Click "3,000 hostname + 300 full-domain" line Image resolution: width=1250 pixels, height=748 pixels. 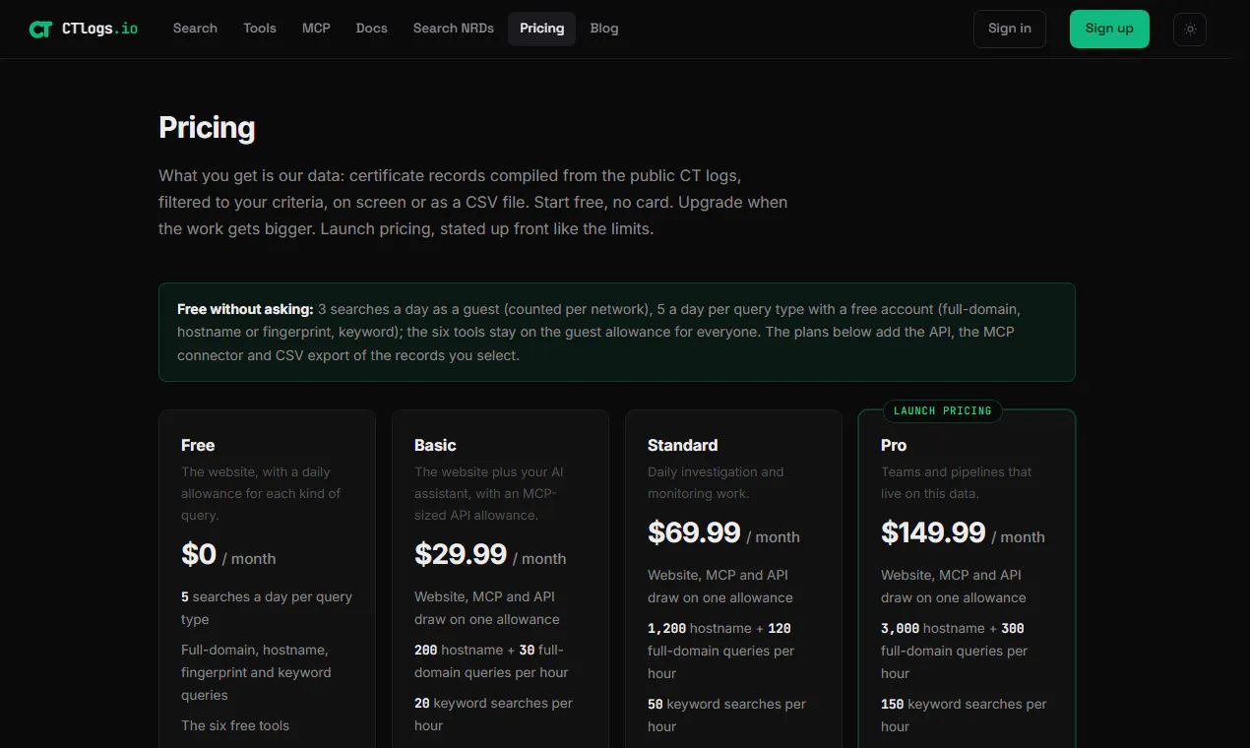[954, 651]
